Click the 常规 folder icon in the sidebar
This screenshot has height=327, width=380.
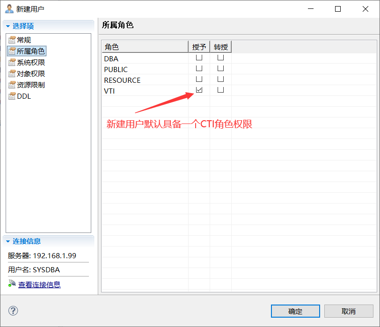[13, 40]
